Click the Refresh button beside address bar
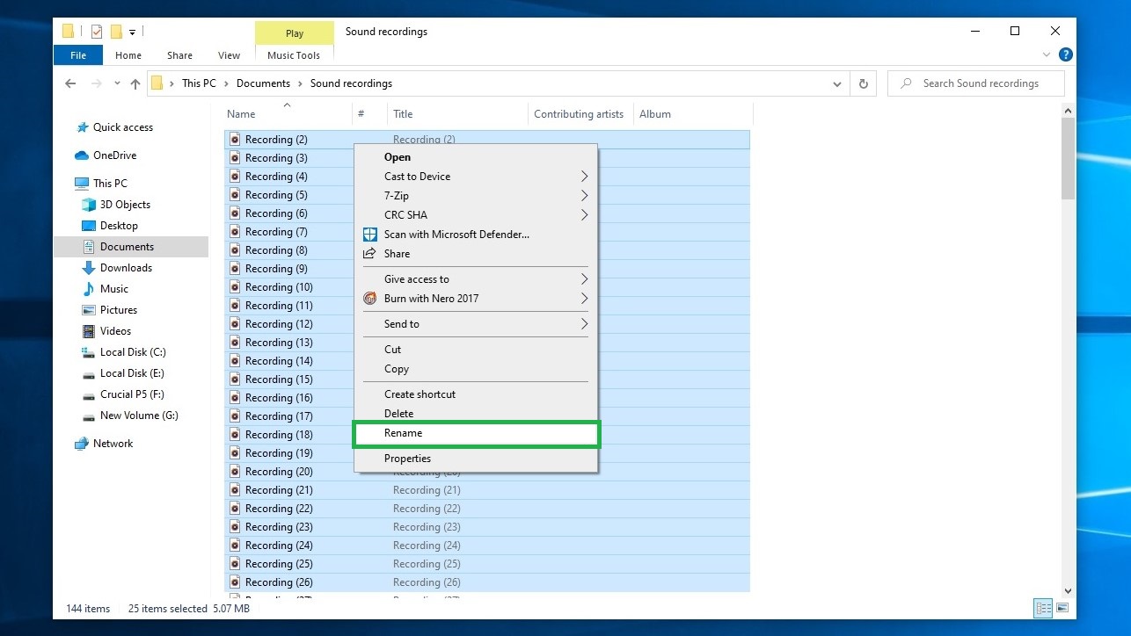1131x636 pixels. [864, 83]
